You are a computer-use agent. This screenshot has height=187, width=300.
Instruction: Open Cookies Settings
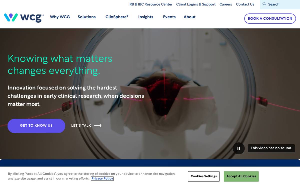pos(204,176)
